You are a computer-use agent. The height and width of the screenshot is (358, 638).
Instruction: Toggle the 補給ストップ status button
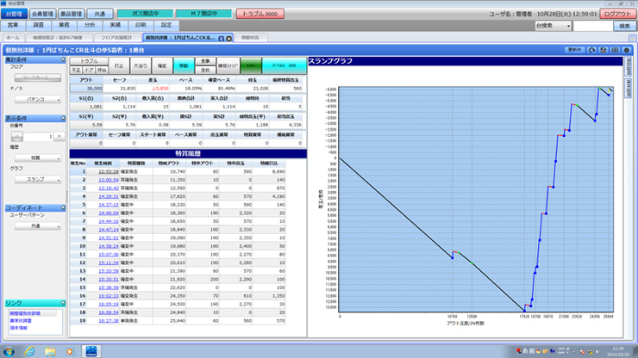point(228,65)
